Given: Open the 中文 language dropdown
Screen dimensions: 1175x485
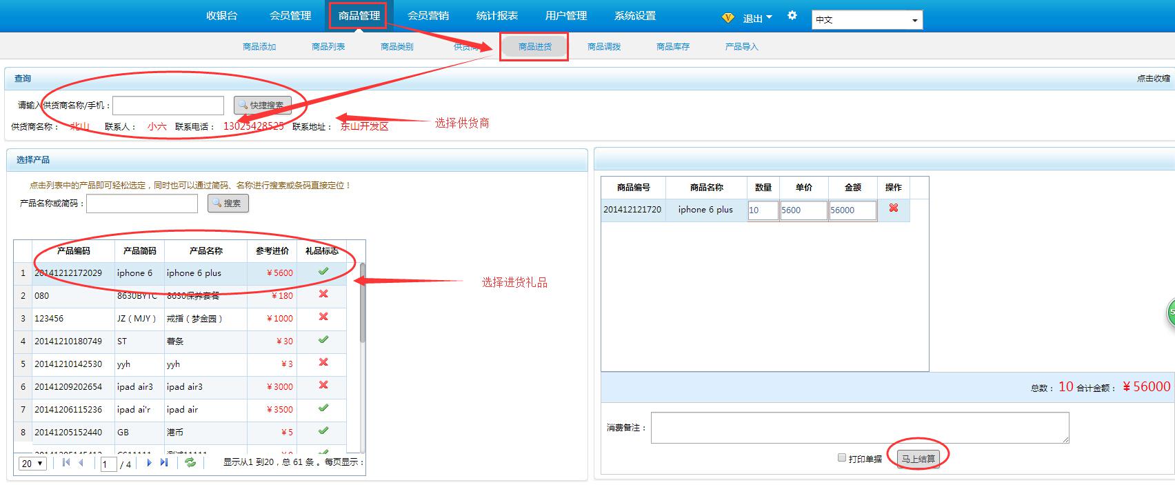Looking at the screenshot, I should (x=867, y=20).
